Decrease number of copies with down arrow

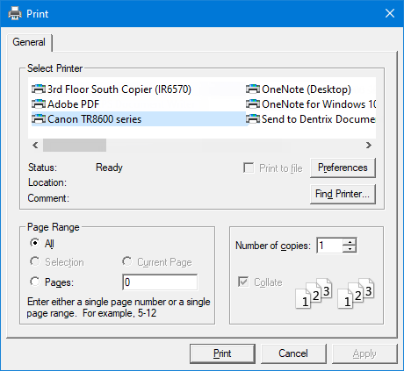tap(350, 249)
